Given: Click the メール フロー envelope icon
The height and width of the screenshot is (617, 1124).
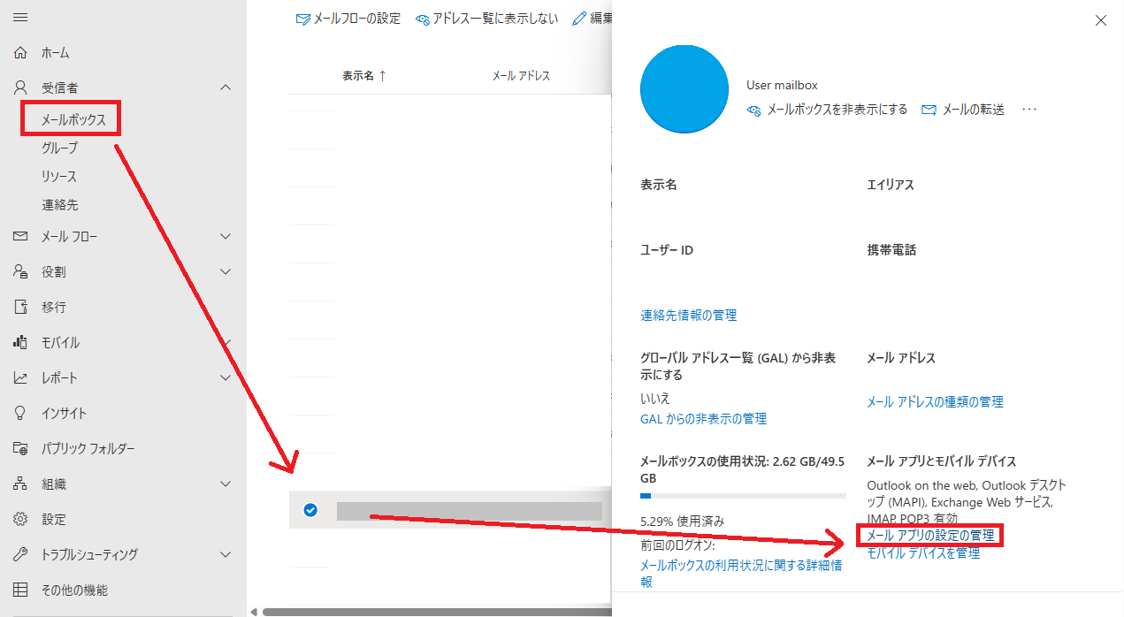Looking at the screenshot, I should tap(20, 237).
